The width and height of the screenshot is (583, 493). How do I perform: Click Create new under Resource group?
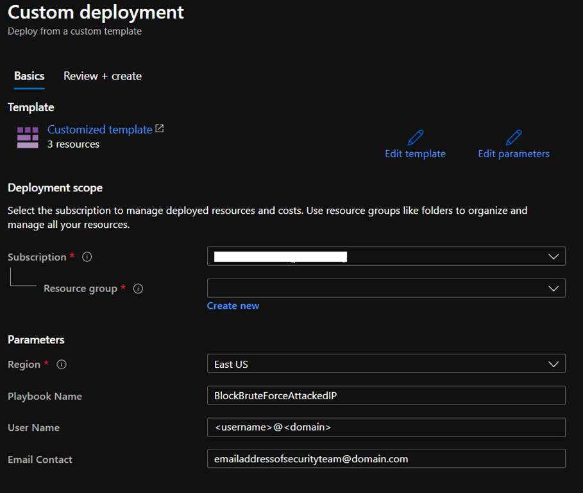[233, 306]
